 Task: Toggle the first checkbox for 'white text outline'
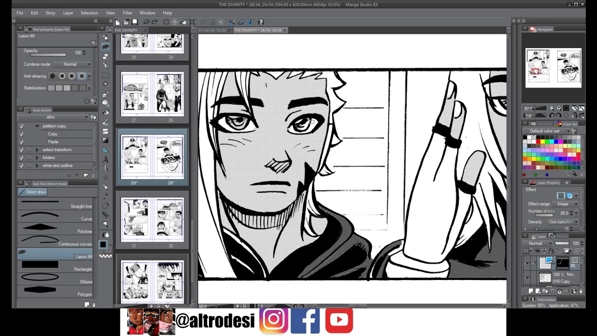click(21, 166)
